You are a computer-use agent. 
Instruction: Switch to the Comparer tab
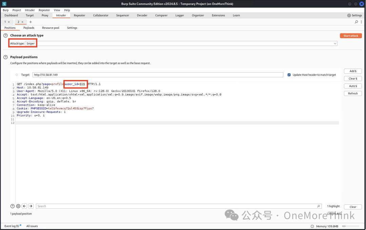click(162, 15)
